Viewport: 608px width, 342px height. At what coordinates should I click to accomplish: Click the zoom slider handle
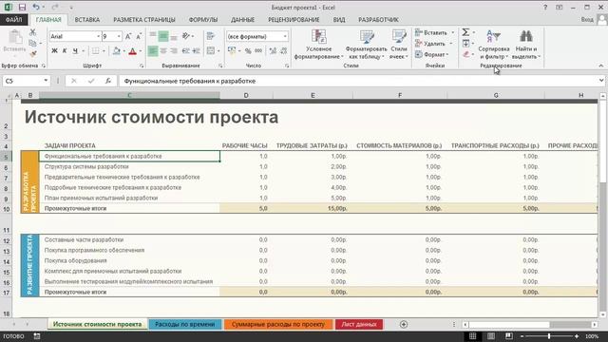click(549, 336)
